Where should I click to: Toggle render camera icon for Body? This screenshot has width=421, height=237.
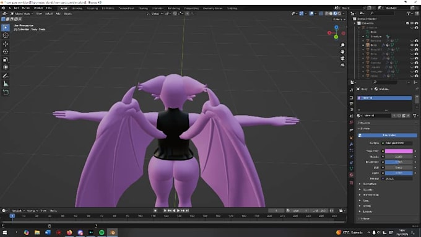(417, 45)
